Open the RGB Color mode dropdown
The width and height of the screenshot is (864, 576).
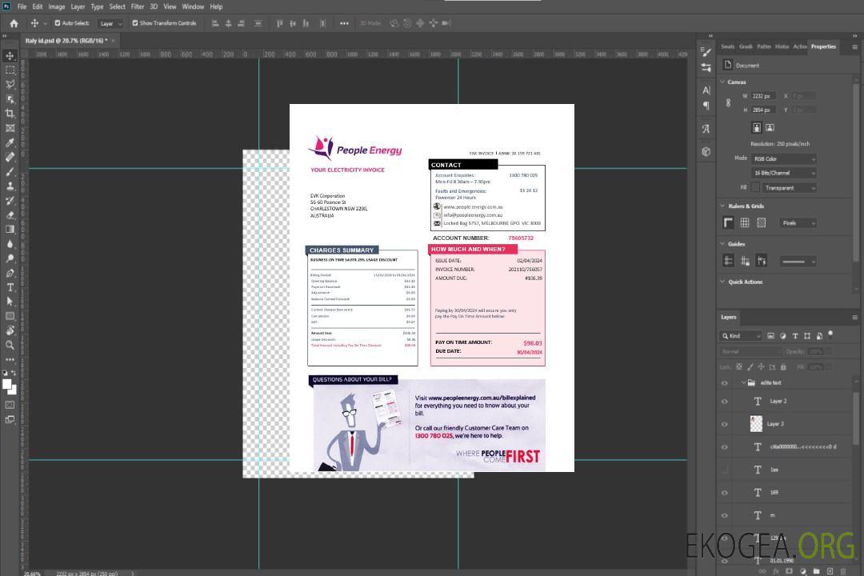[784, 158]
